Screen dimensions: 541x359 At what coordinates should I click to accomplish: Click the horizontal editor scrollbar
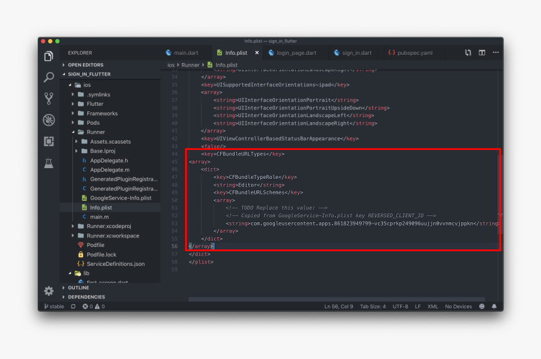337,300
